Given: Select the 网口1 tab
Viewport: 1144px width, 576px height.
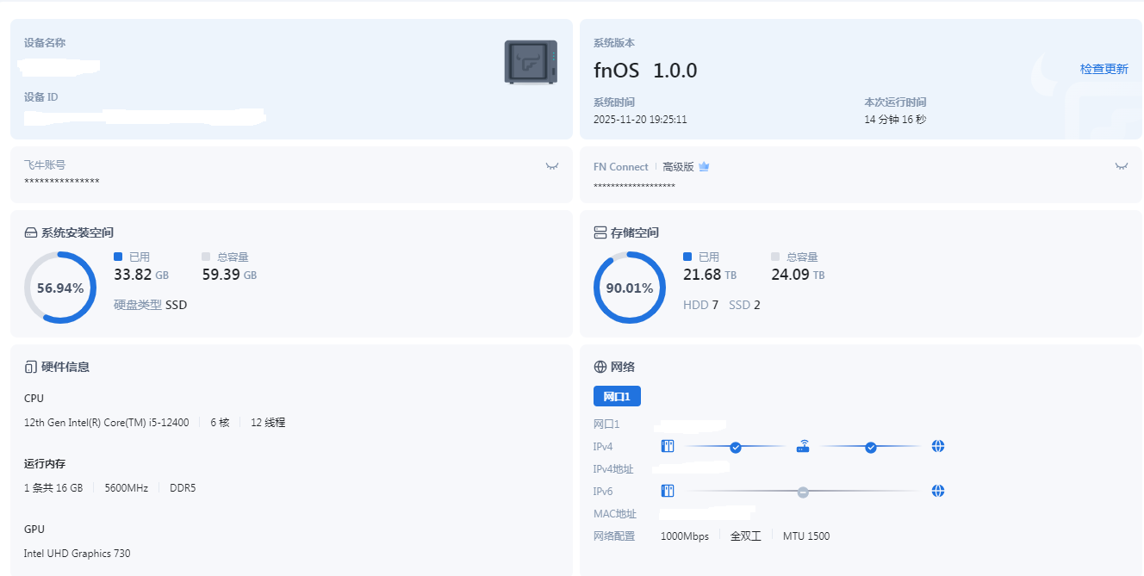Looking at the screenshot, I should click(617, 396).
